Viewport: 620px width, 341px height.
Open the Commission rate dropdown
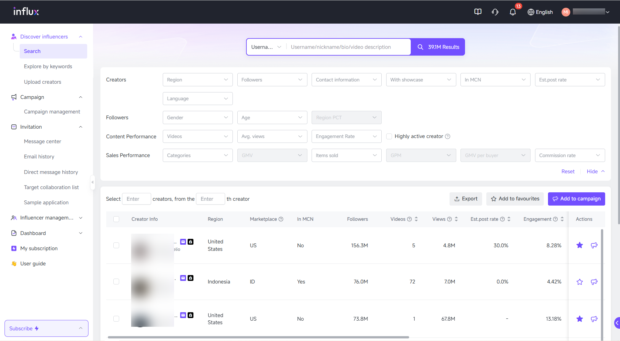[570, 155]
